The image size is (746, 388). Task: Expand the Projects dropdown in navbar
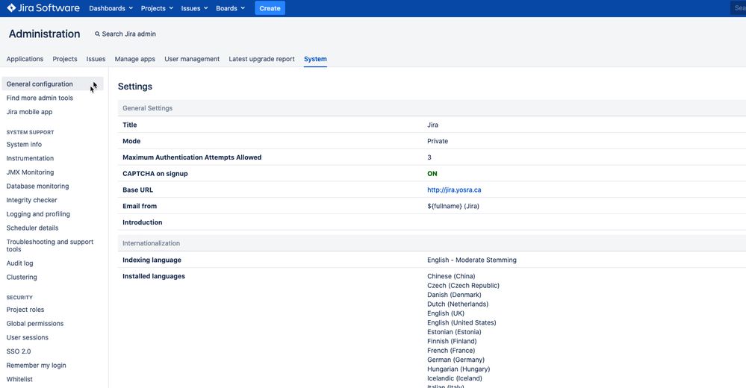pyautogui.click(x=157, y=8)
